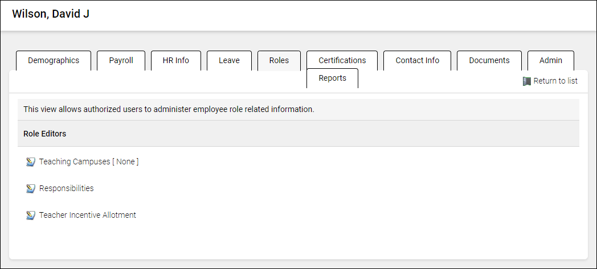Switch to the Payroll tab
Screen dimensions: 597x269
pos(121,61)
